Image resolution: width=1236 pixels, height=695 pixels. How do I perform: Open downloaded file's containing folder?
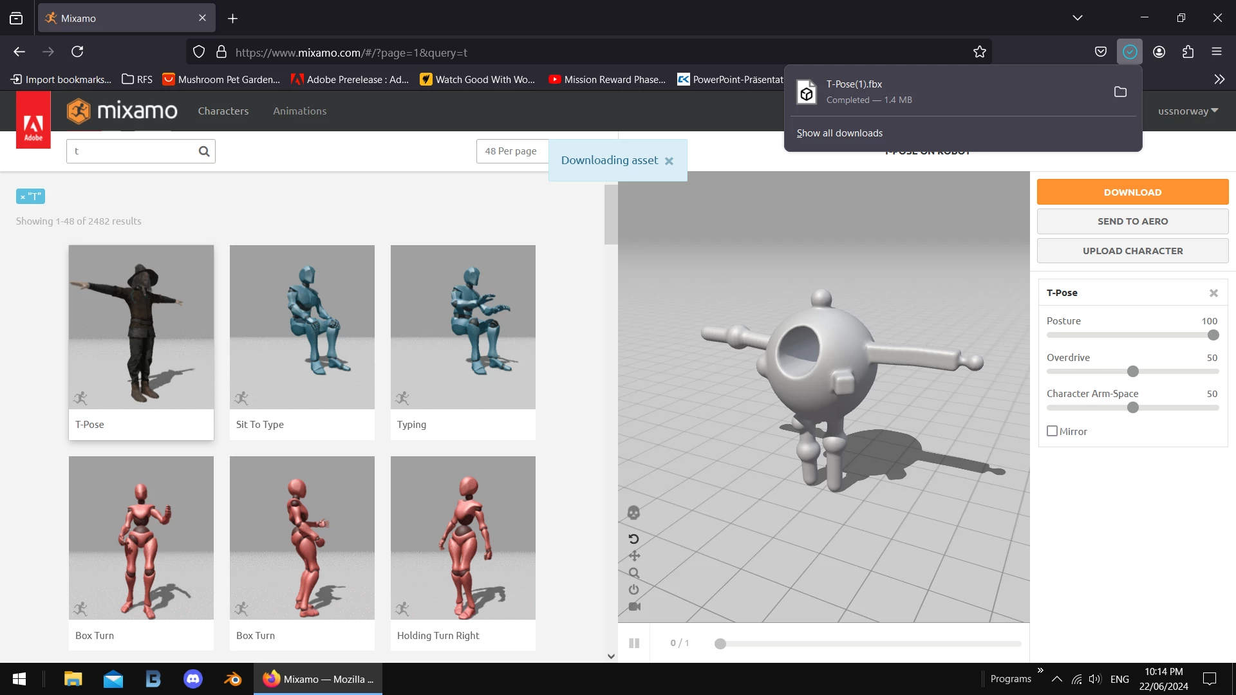pyautogui.click(x=1120, y=92)
